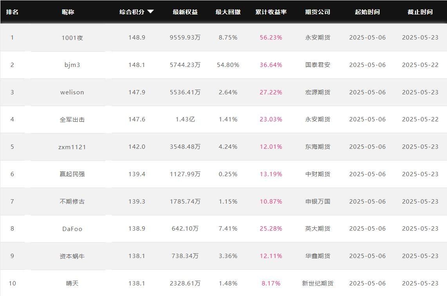Click equity value 2328.61万

point(185,283)
